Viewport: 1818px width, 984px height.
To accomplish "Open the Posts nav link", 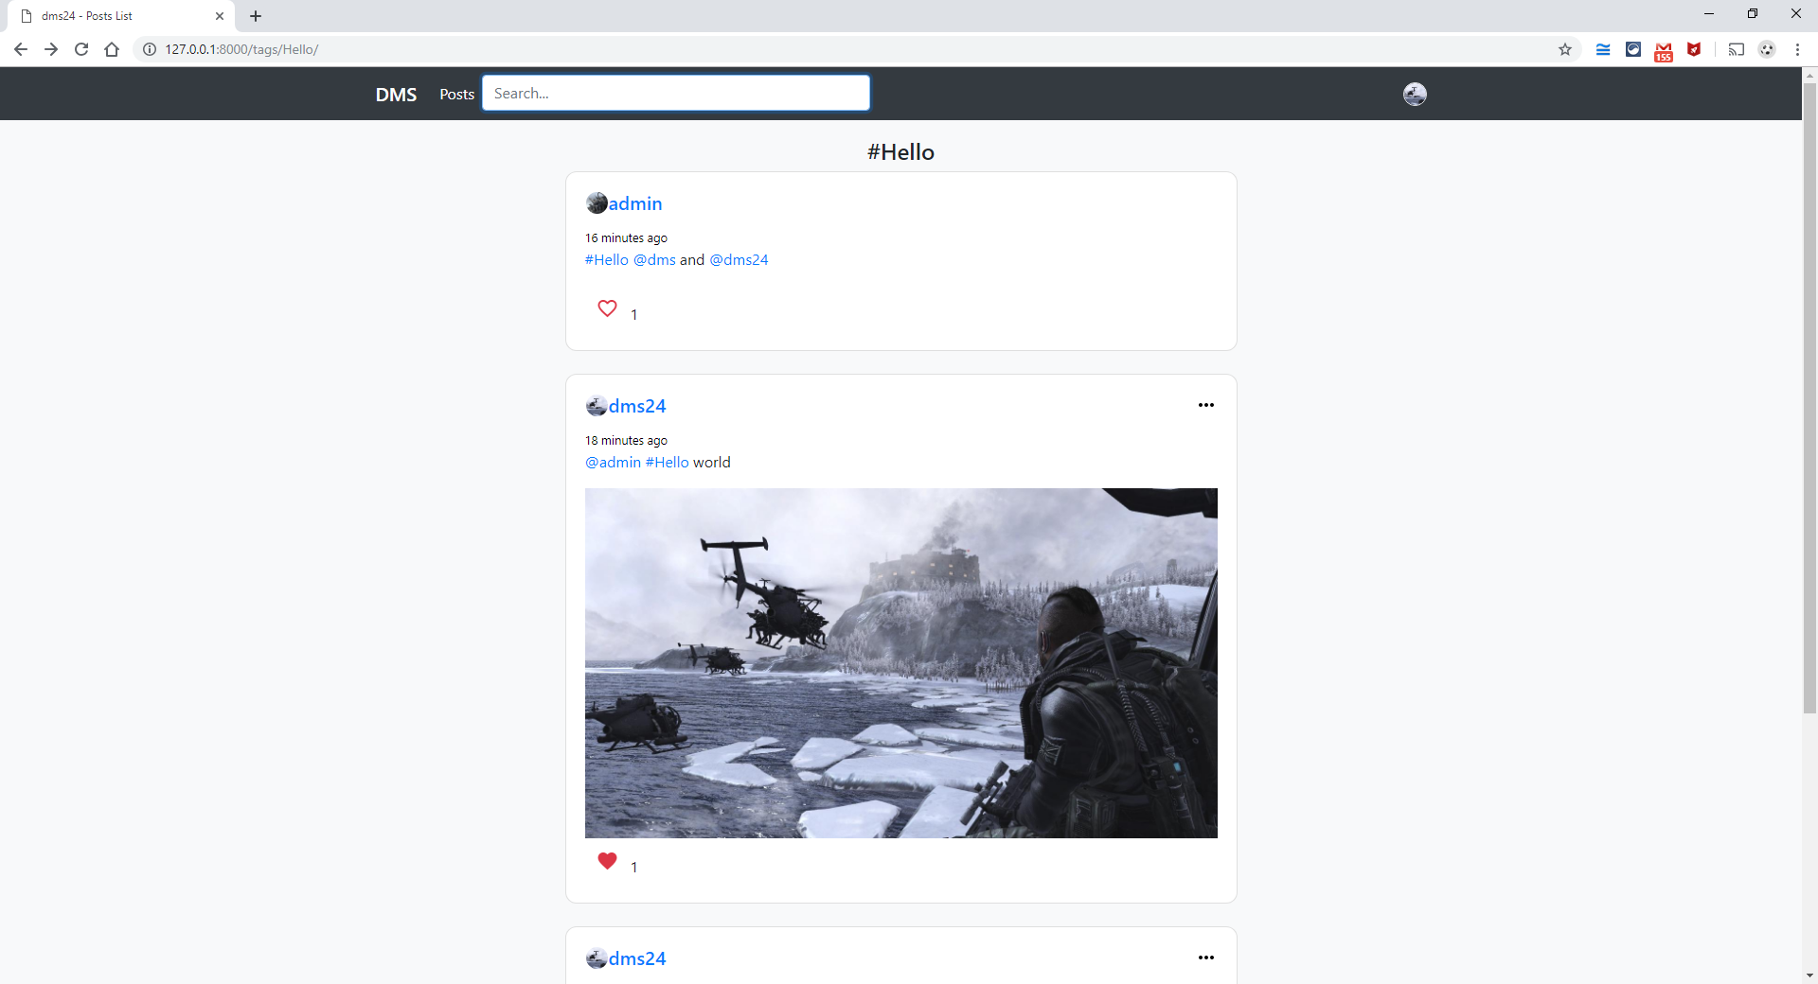I will coord(456,95).
